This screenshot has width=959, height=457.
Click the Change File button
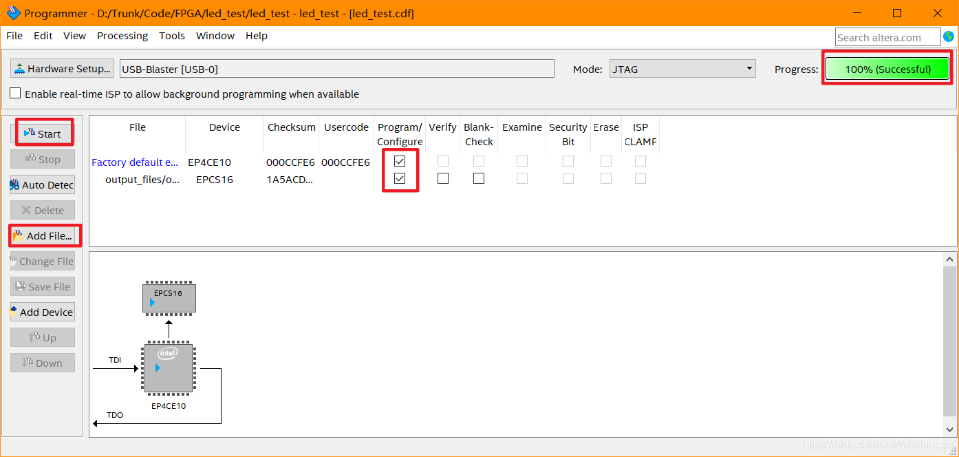click(x=43, y=261)
